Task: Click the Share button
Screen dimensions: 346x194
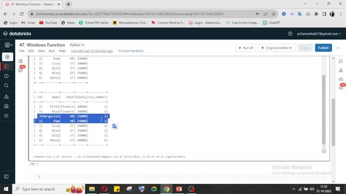Action: [x=305, y=48]
